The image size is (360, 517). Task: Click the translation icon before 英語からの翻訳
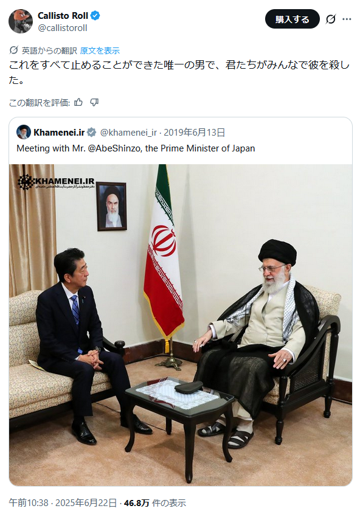coord(13,50)
